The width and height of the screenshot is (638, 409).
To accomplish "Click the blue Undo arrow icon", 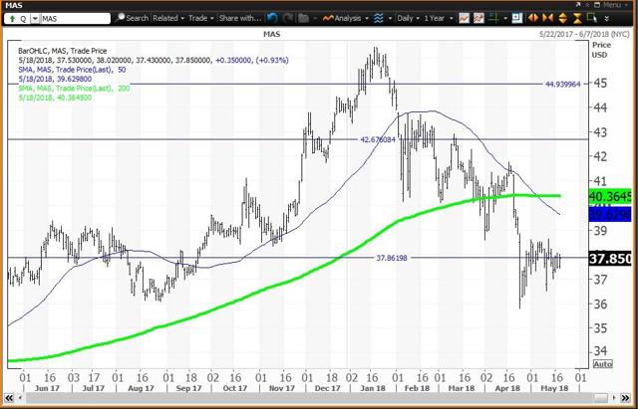I will point(272,18).
